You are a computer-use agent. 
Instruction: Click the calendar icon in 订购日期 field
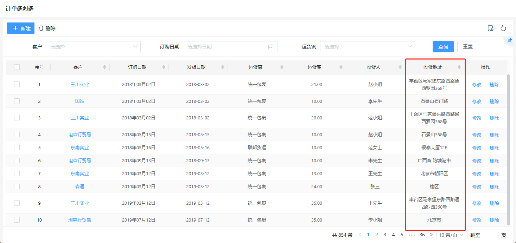click(271, 47)
